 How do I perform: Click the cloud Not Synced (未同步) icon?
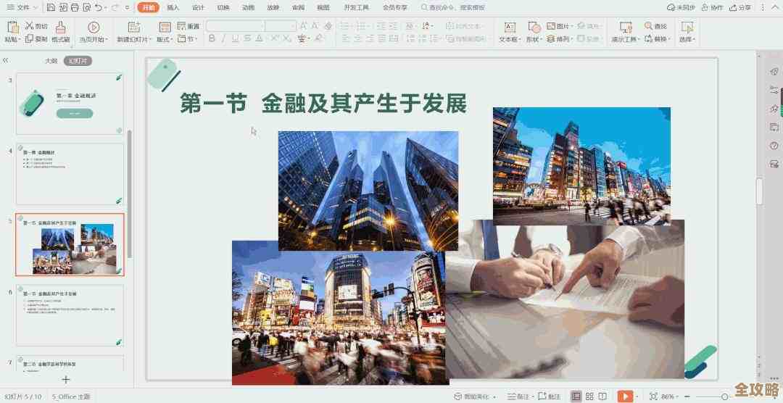(x=671, y=7)
